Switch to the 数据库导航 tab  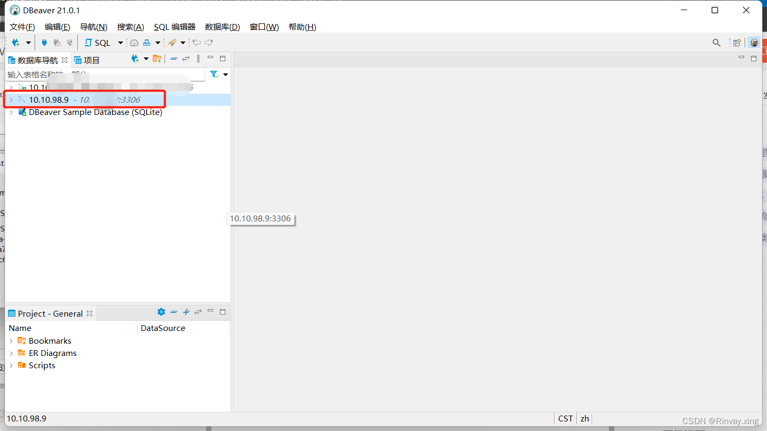[x=37, y=60]
